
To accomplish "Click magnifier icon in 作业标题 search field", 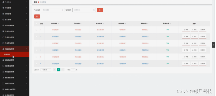I will [63, 10].
